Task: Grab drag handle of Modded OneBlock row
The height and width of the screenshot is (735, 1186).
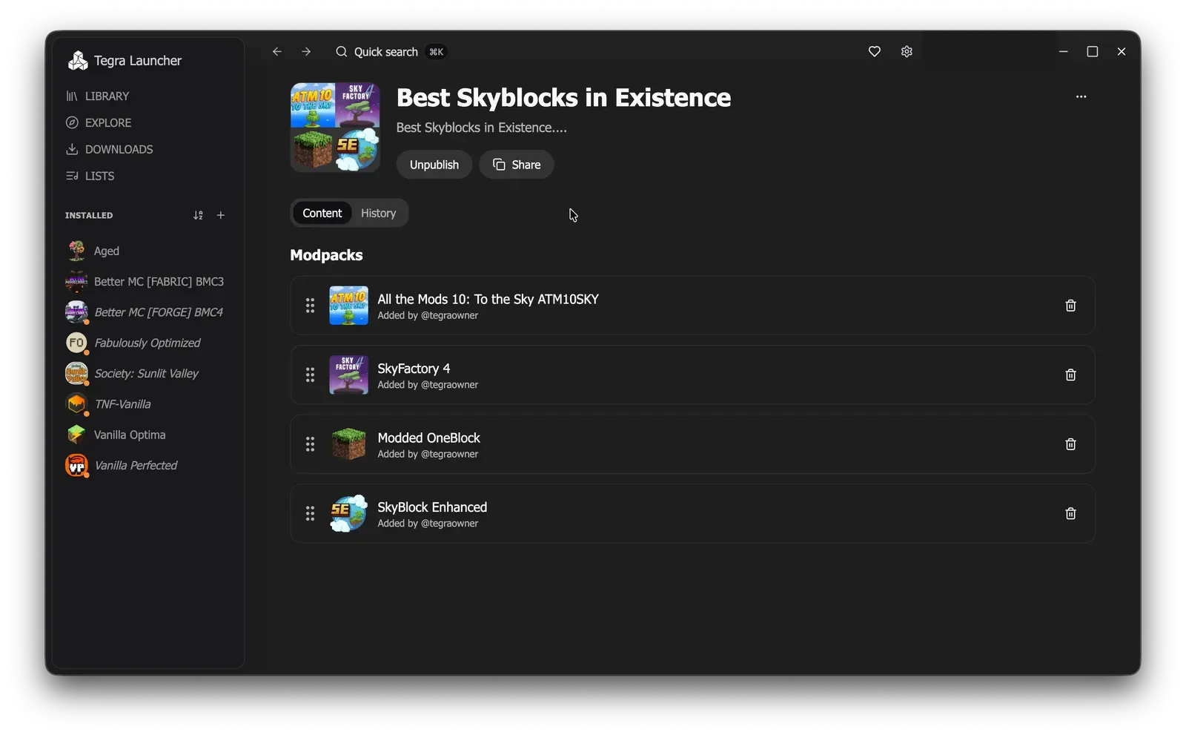Action: point(310,444)
